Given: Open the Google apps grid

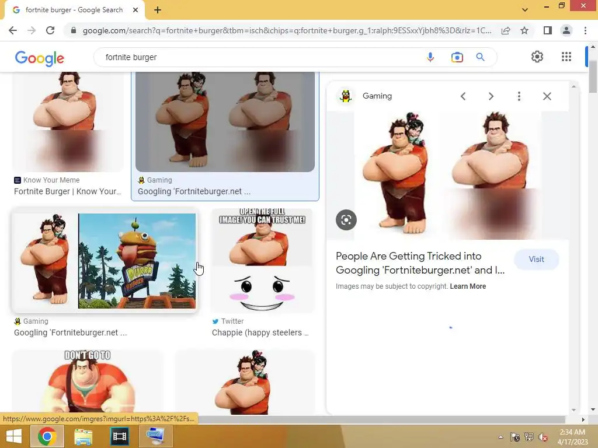Looking at the screenshot, I should [566, 57].
